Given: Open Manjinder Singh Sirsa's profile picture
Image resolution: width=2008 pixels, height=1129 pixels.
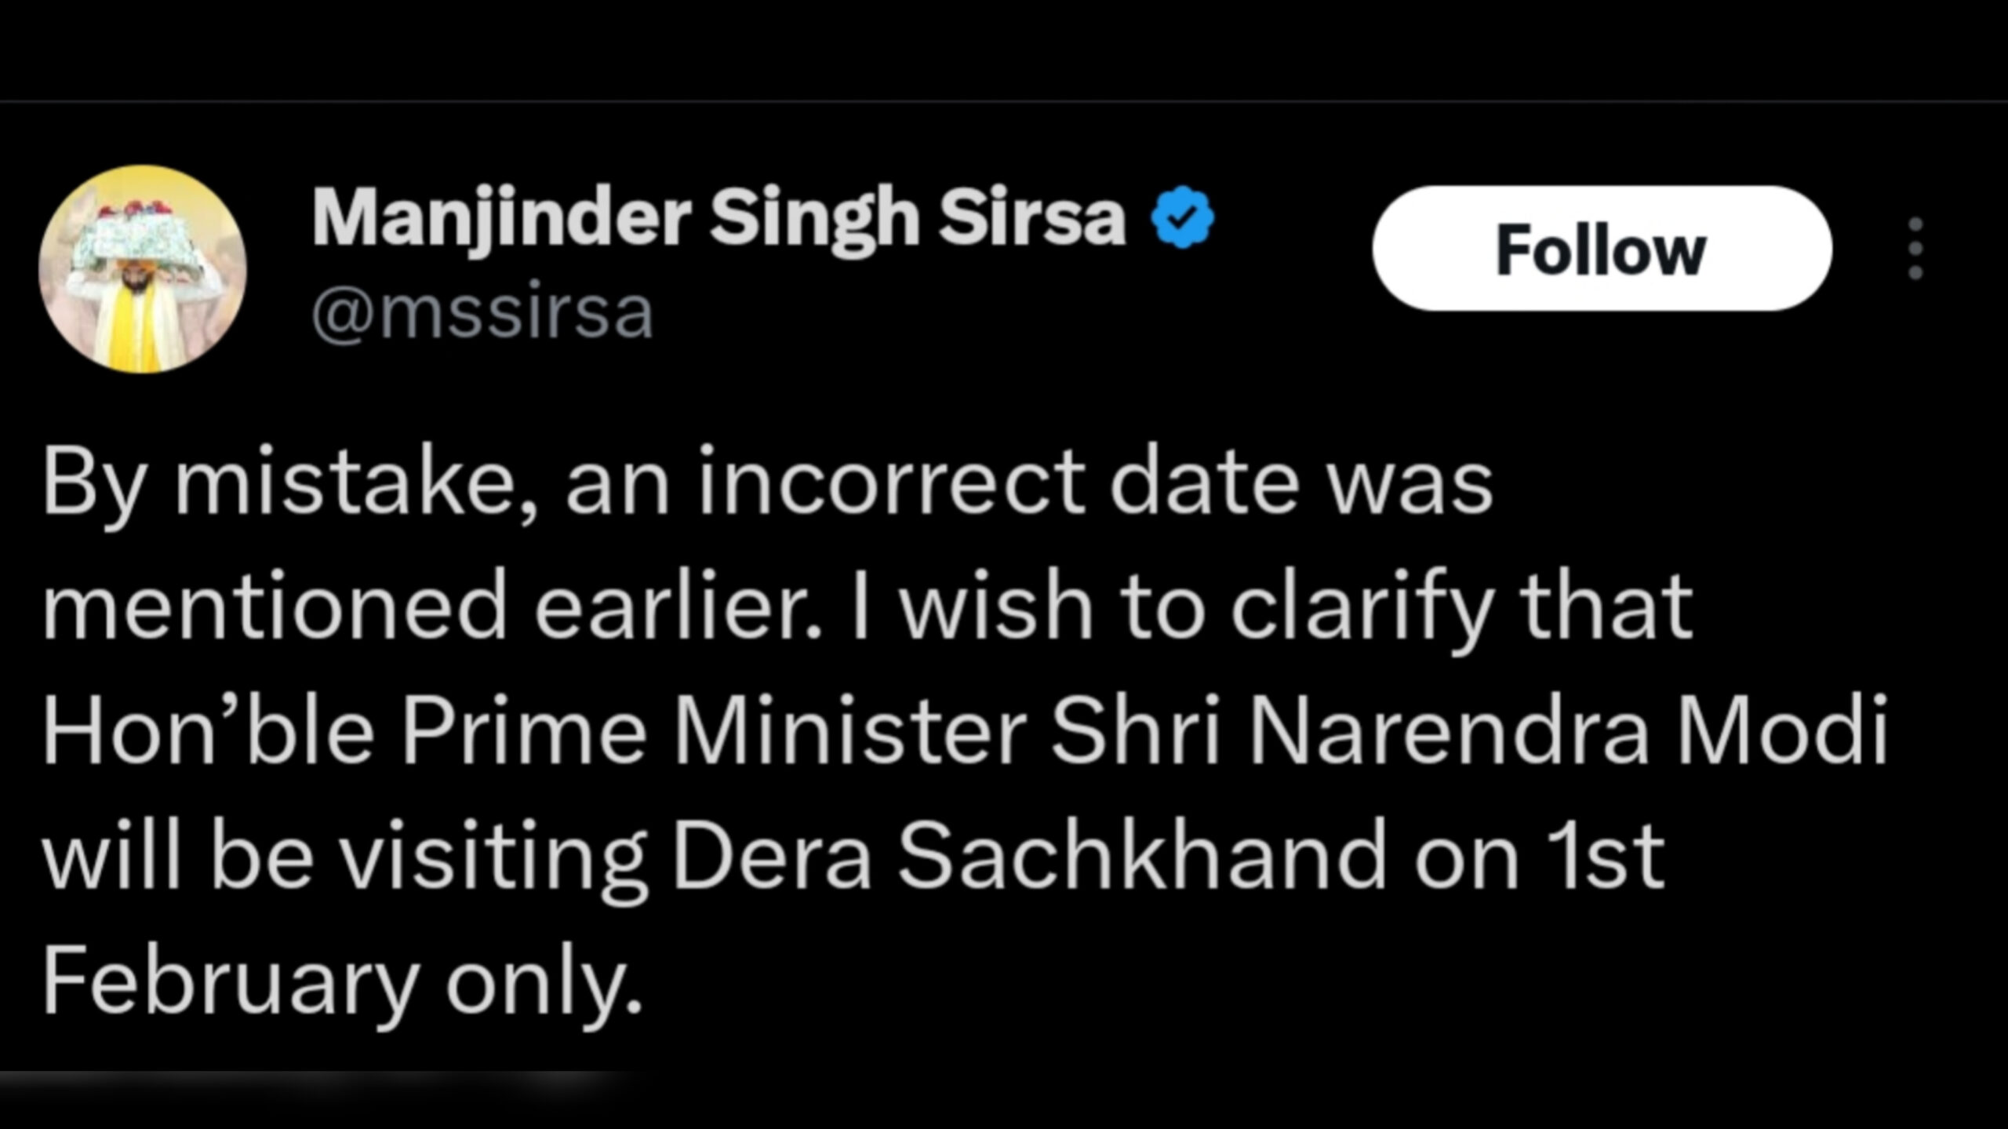Looking at the screenshot, I should click(143, 269).
